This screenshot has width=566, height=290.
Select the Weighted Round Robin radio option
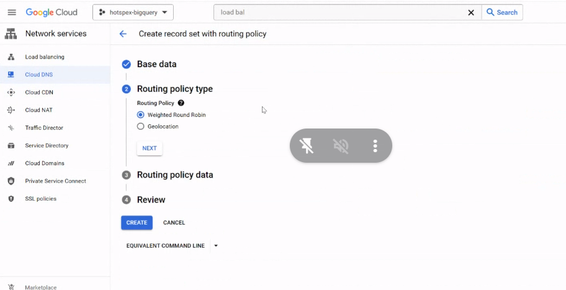tap(140, 115)
